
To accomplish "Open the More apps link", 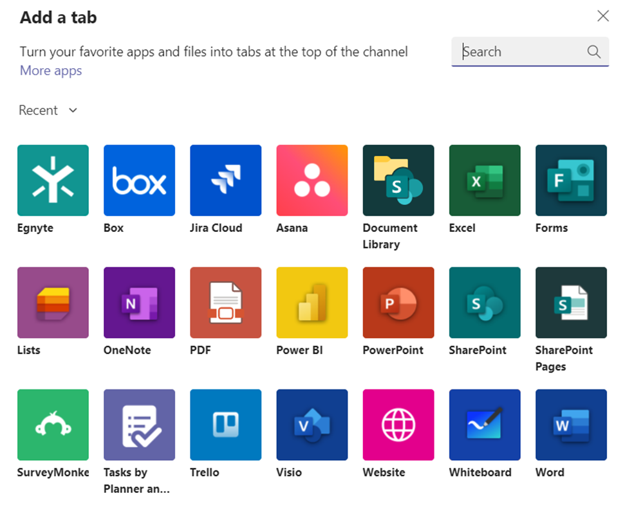I will [x=51, y=71].
